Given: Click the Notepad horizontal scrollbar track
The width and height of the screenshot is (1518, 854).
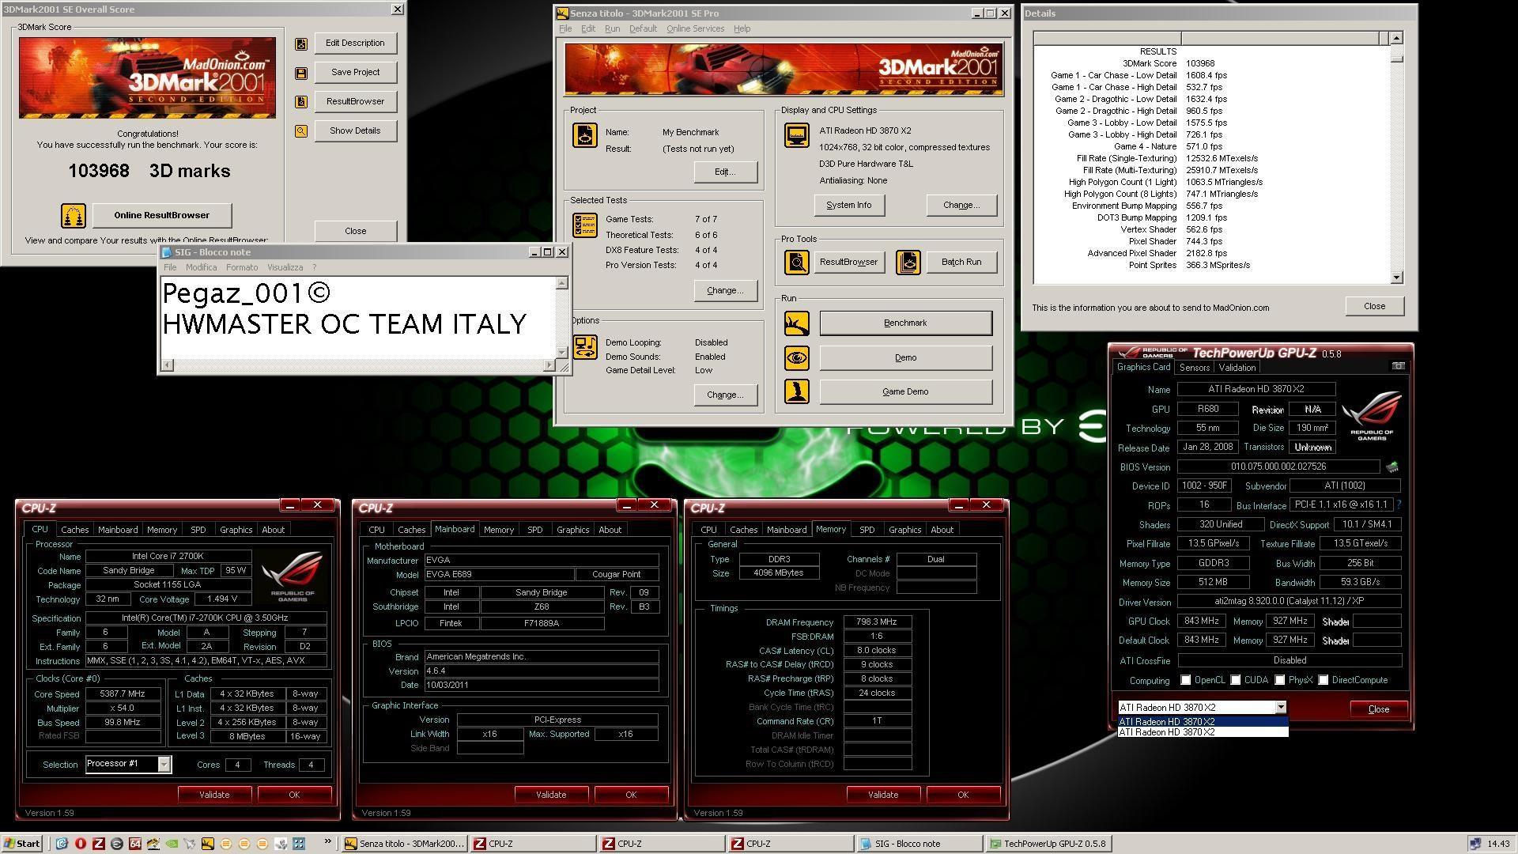Looking at the screenshot, I should (x=358, y=365).
